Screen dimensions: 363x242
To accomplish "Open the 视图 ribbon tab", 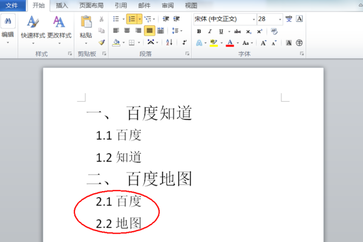I will [191, 5].
